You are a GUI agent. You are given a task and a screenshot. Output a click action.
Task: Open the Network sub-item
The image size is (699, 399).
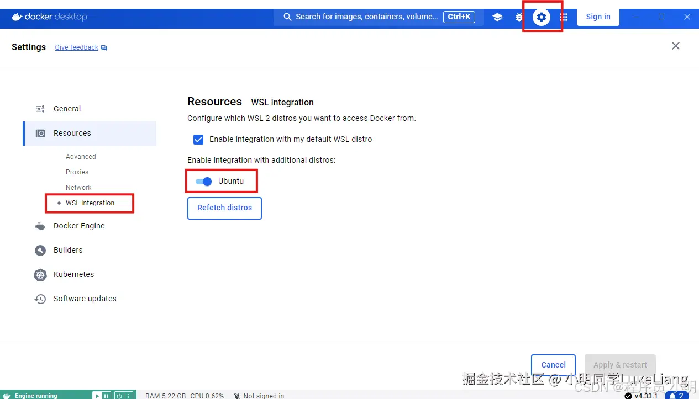[x=78, y=188]
